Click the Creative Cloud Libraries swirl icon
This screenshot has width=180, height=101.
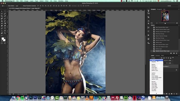pyautogui.click(x=148, y=43)
